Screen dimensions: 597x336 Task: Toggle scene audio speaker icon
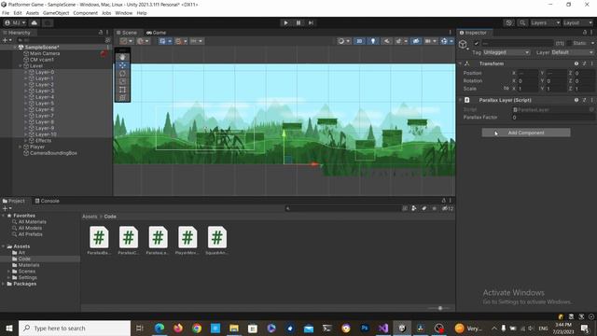click(386, 41)
